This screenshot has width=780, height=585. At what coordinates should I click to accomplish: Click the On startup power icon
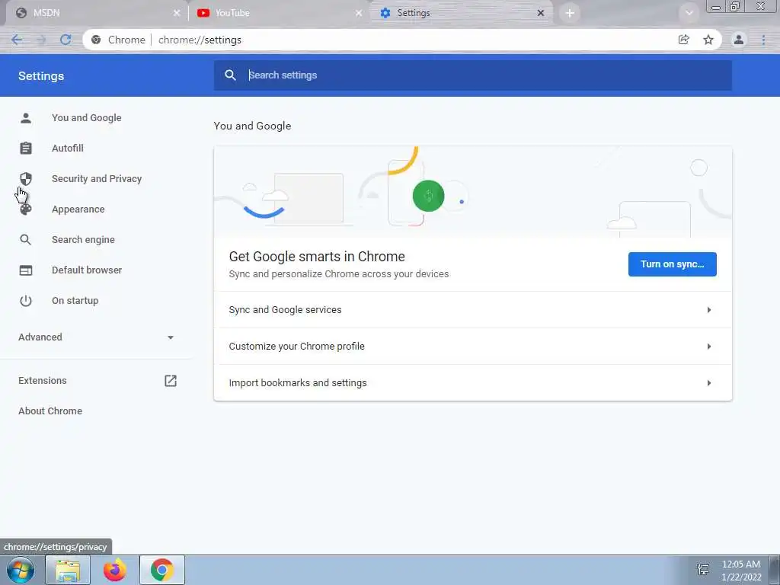(26, 300)
